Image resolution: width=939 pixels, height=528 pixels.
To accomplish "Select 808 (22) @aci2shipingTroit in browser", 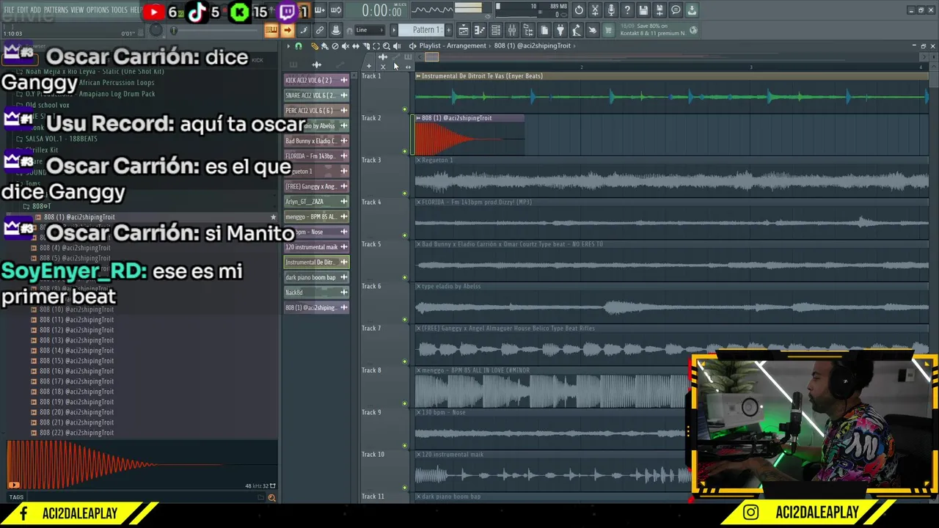I will pyautogui.click(x=76, y=433).
